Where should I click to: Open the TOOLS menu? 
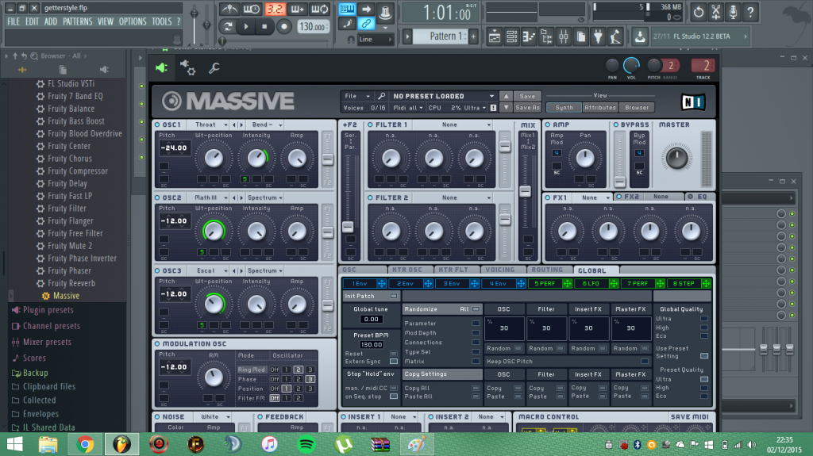(161, 21)
